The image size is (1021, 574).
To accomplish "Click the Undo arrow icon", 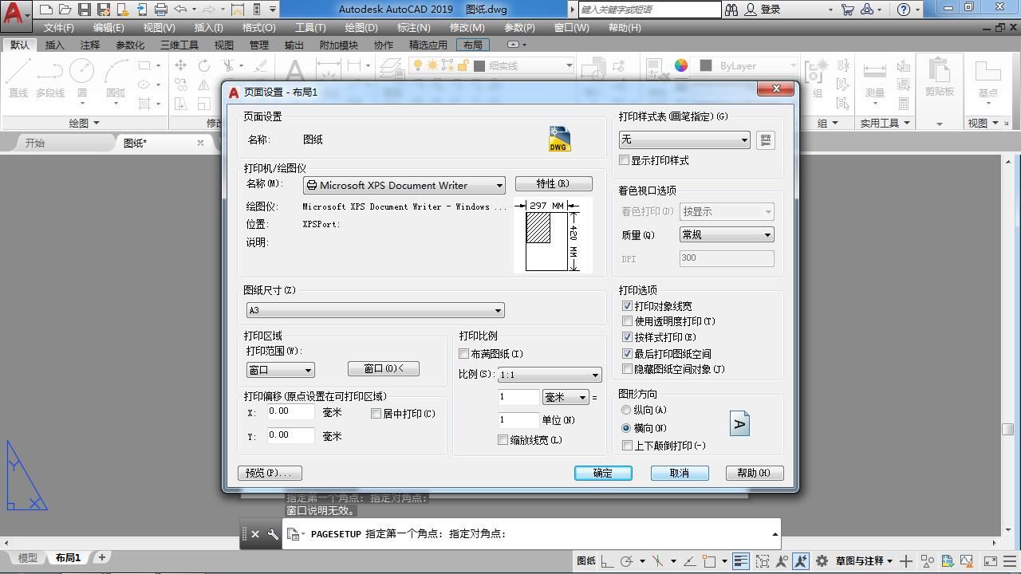I will click(x=180, y=10).
